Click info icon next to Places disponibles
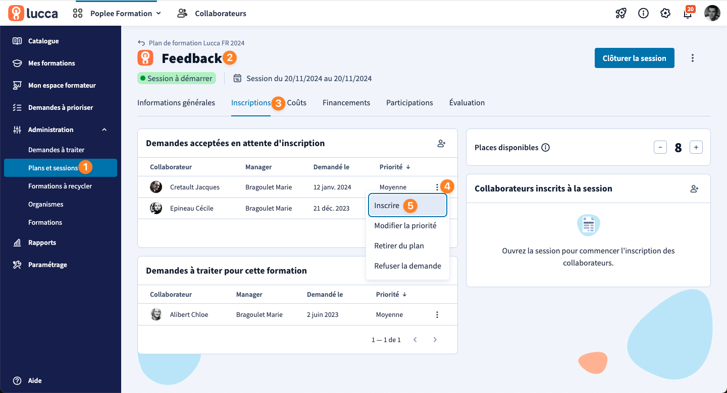 click(545, 148)
